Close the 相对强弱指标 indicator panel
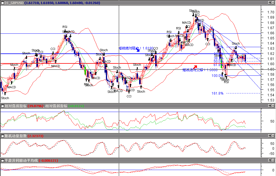The height and width of the screenshot is (176, 276). 273,106
